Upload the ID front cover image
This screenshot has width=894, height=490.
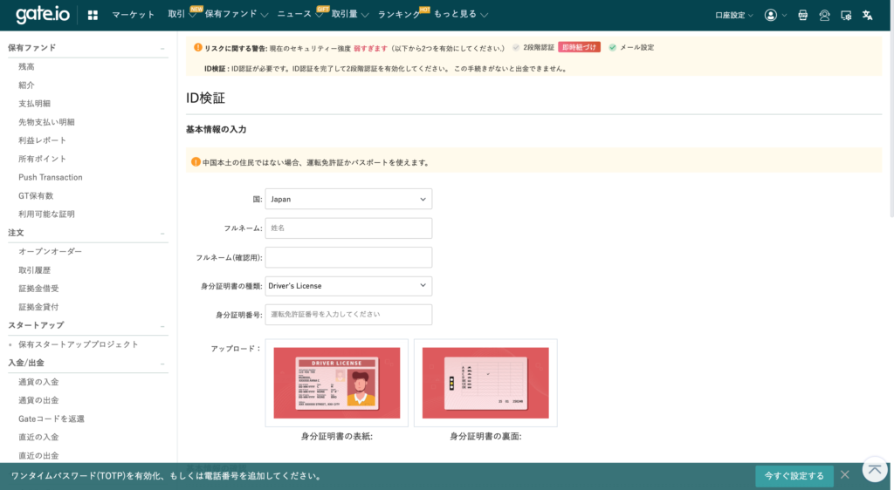[x=337, y=383]
